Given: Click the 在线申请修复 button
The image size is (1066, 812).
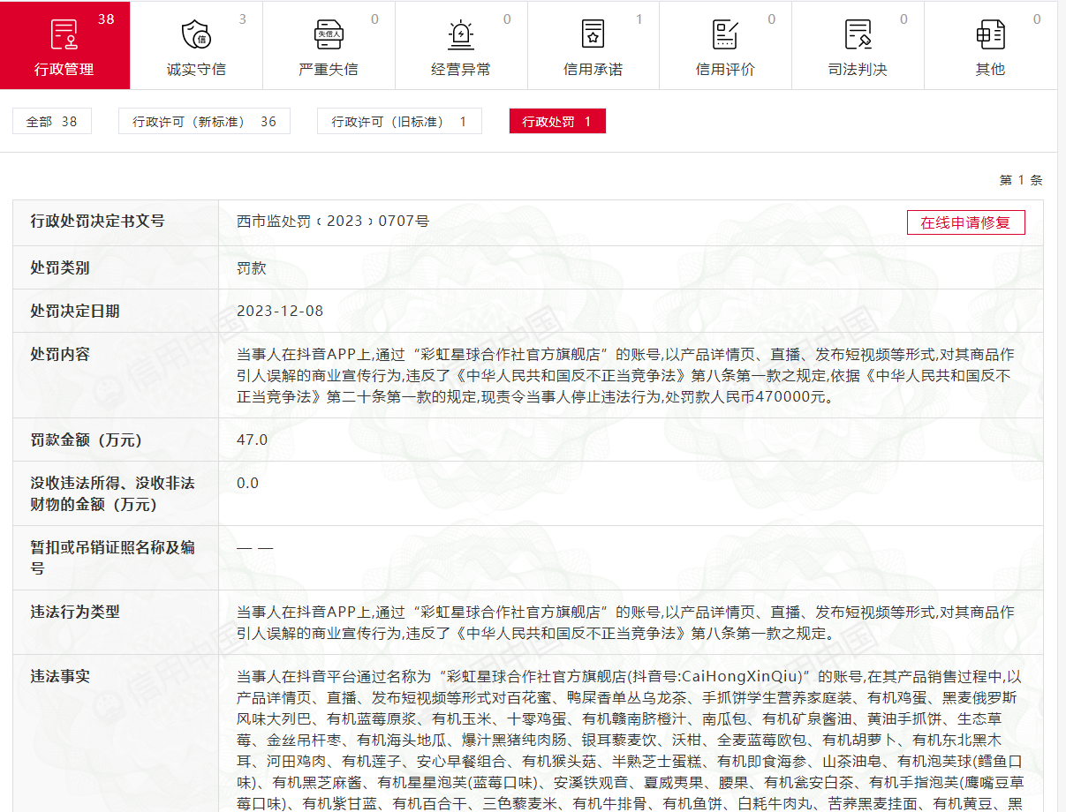Looking at the screenshot, I should click(965, 222).
